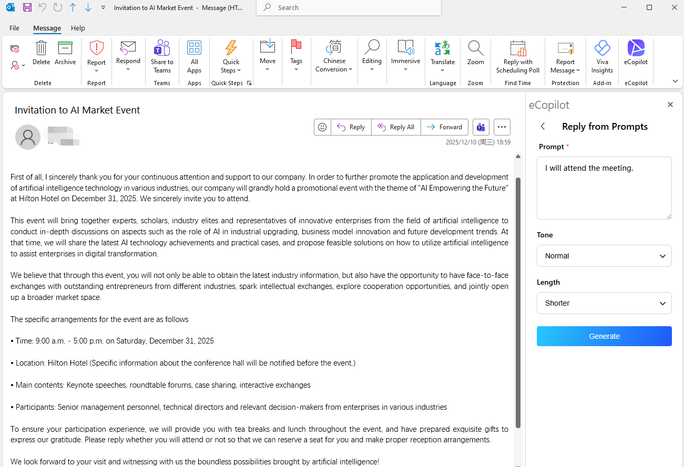This screenshot has width=684, height=467.
Task: Click inside the Prompt text field
Action: (604, 188)
